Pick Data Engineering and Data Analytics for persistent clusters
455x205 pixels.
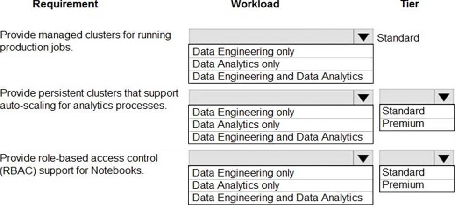coord(281,137)
